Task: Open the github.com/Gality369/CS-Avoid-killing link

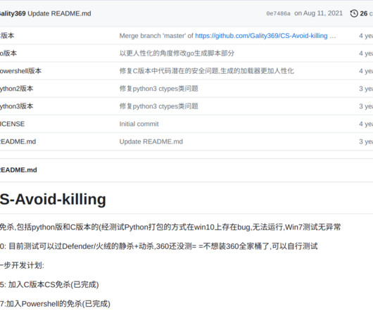Action: 261,36
